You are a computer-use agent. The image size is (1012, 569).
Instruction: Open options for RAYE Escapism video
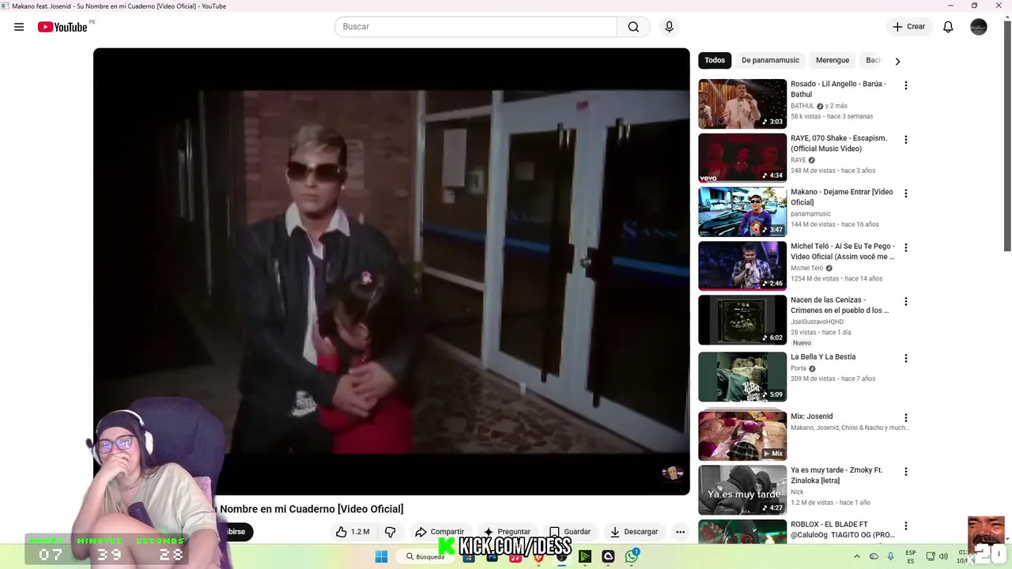(x=906, y=140)
